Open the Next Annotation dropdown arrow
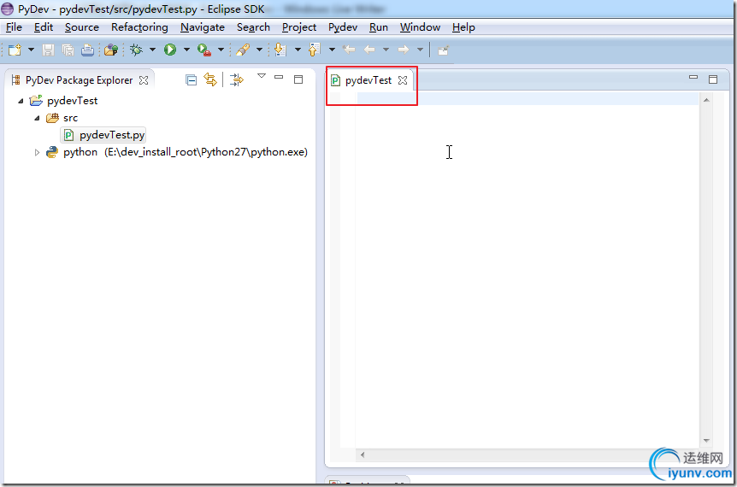 [x=298, y=50]
